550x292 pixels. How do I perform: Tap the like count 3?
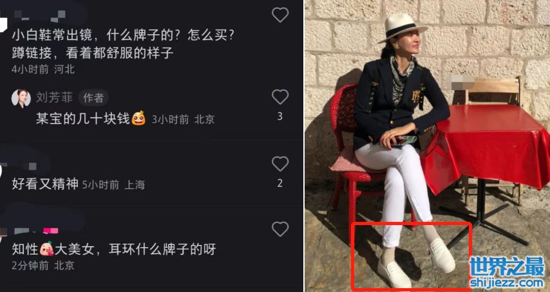coord(280,116)
